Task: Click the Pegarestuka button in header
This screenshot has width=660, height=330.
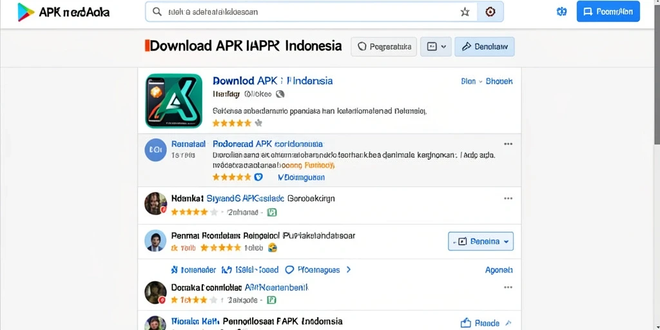Action: 384,46
